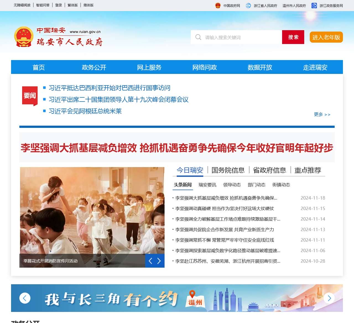
Task: Open list item 李坚强调共促院企合作新发展
Action: (x=225, y=229)
